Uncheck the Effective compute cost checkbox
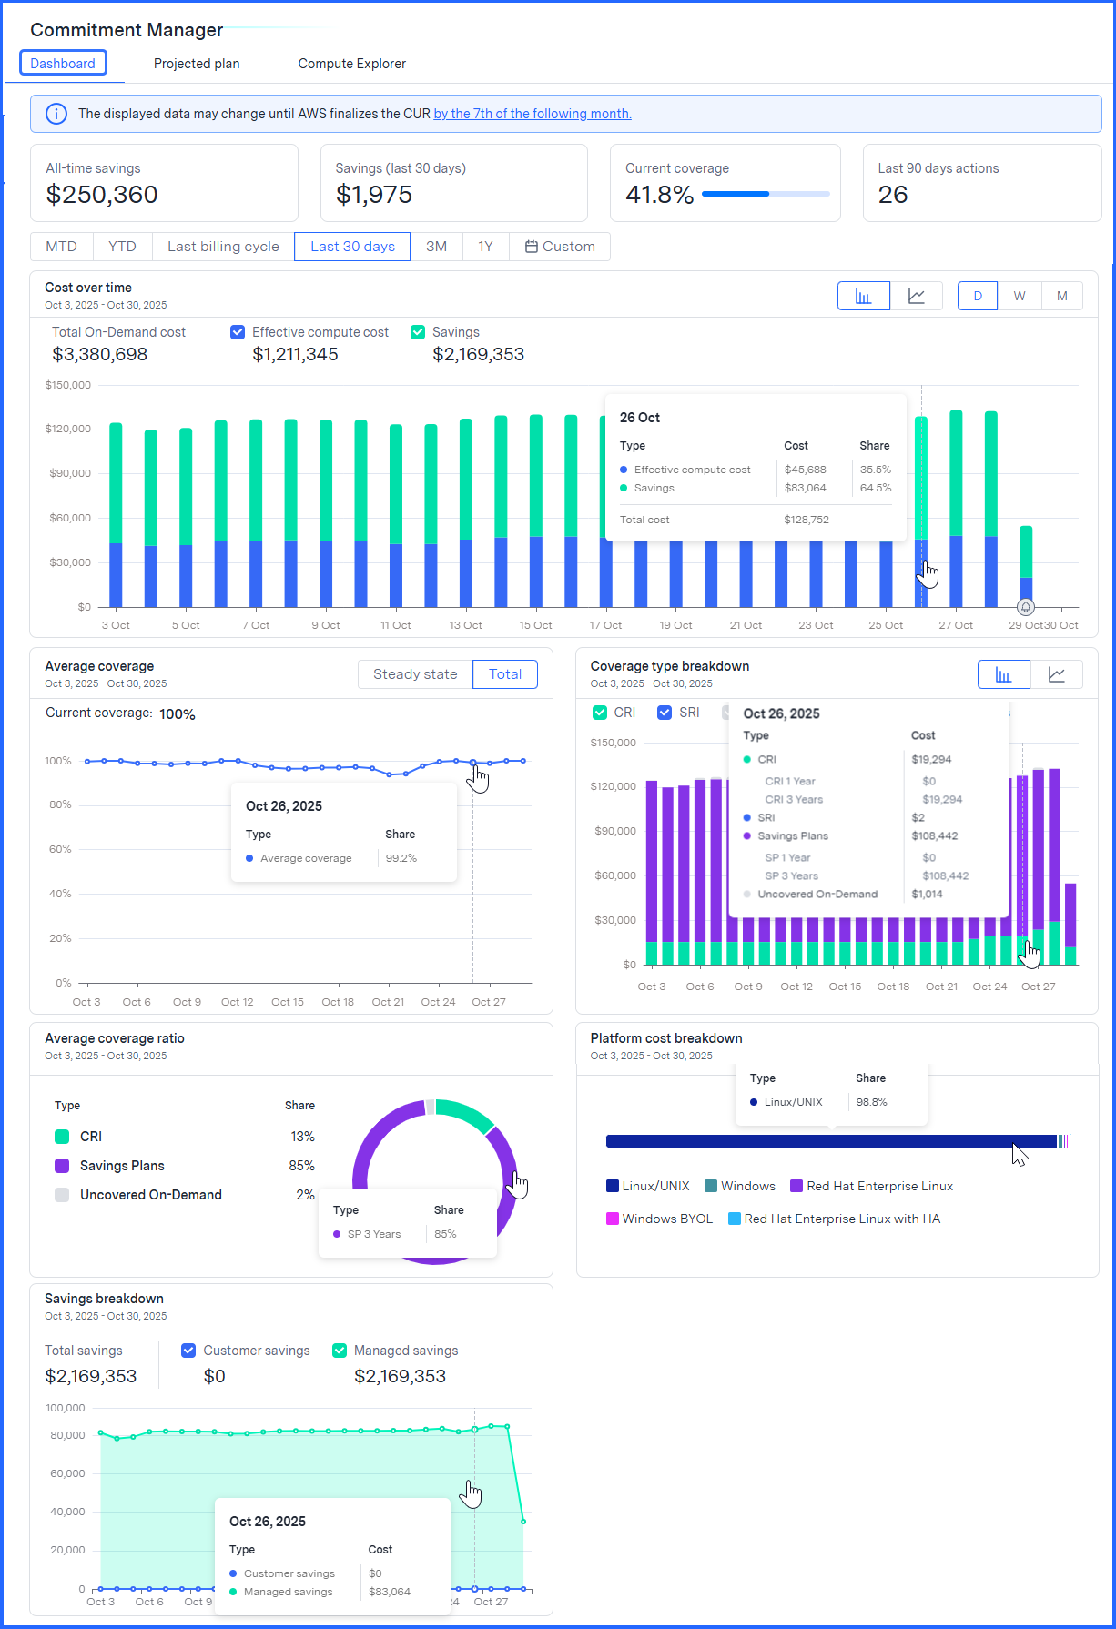 tap(238, 332)
